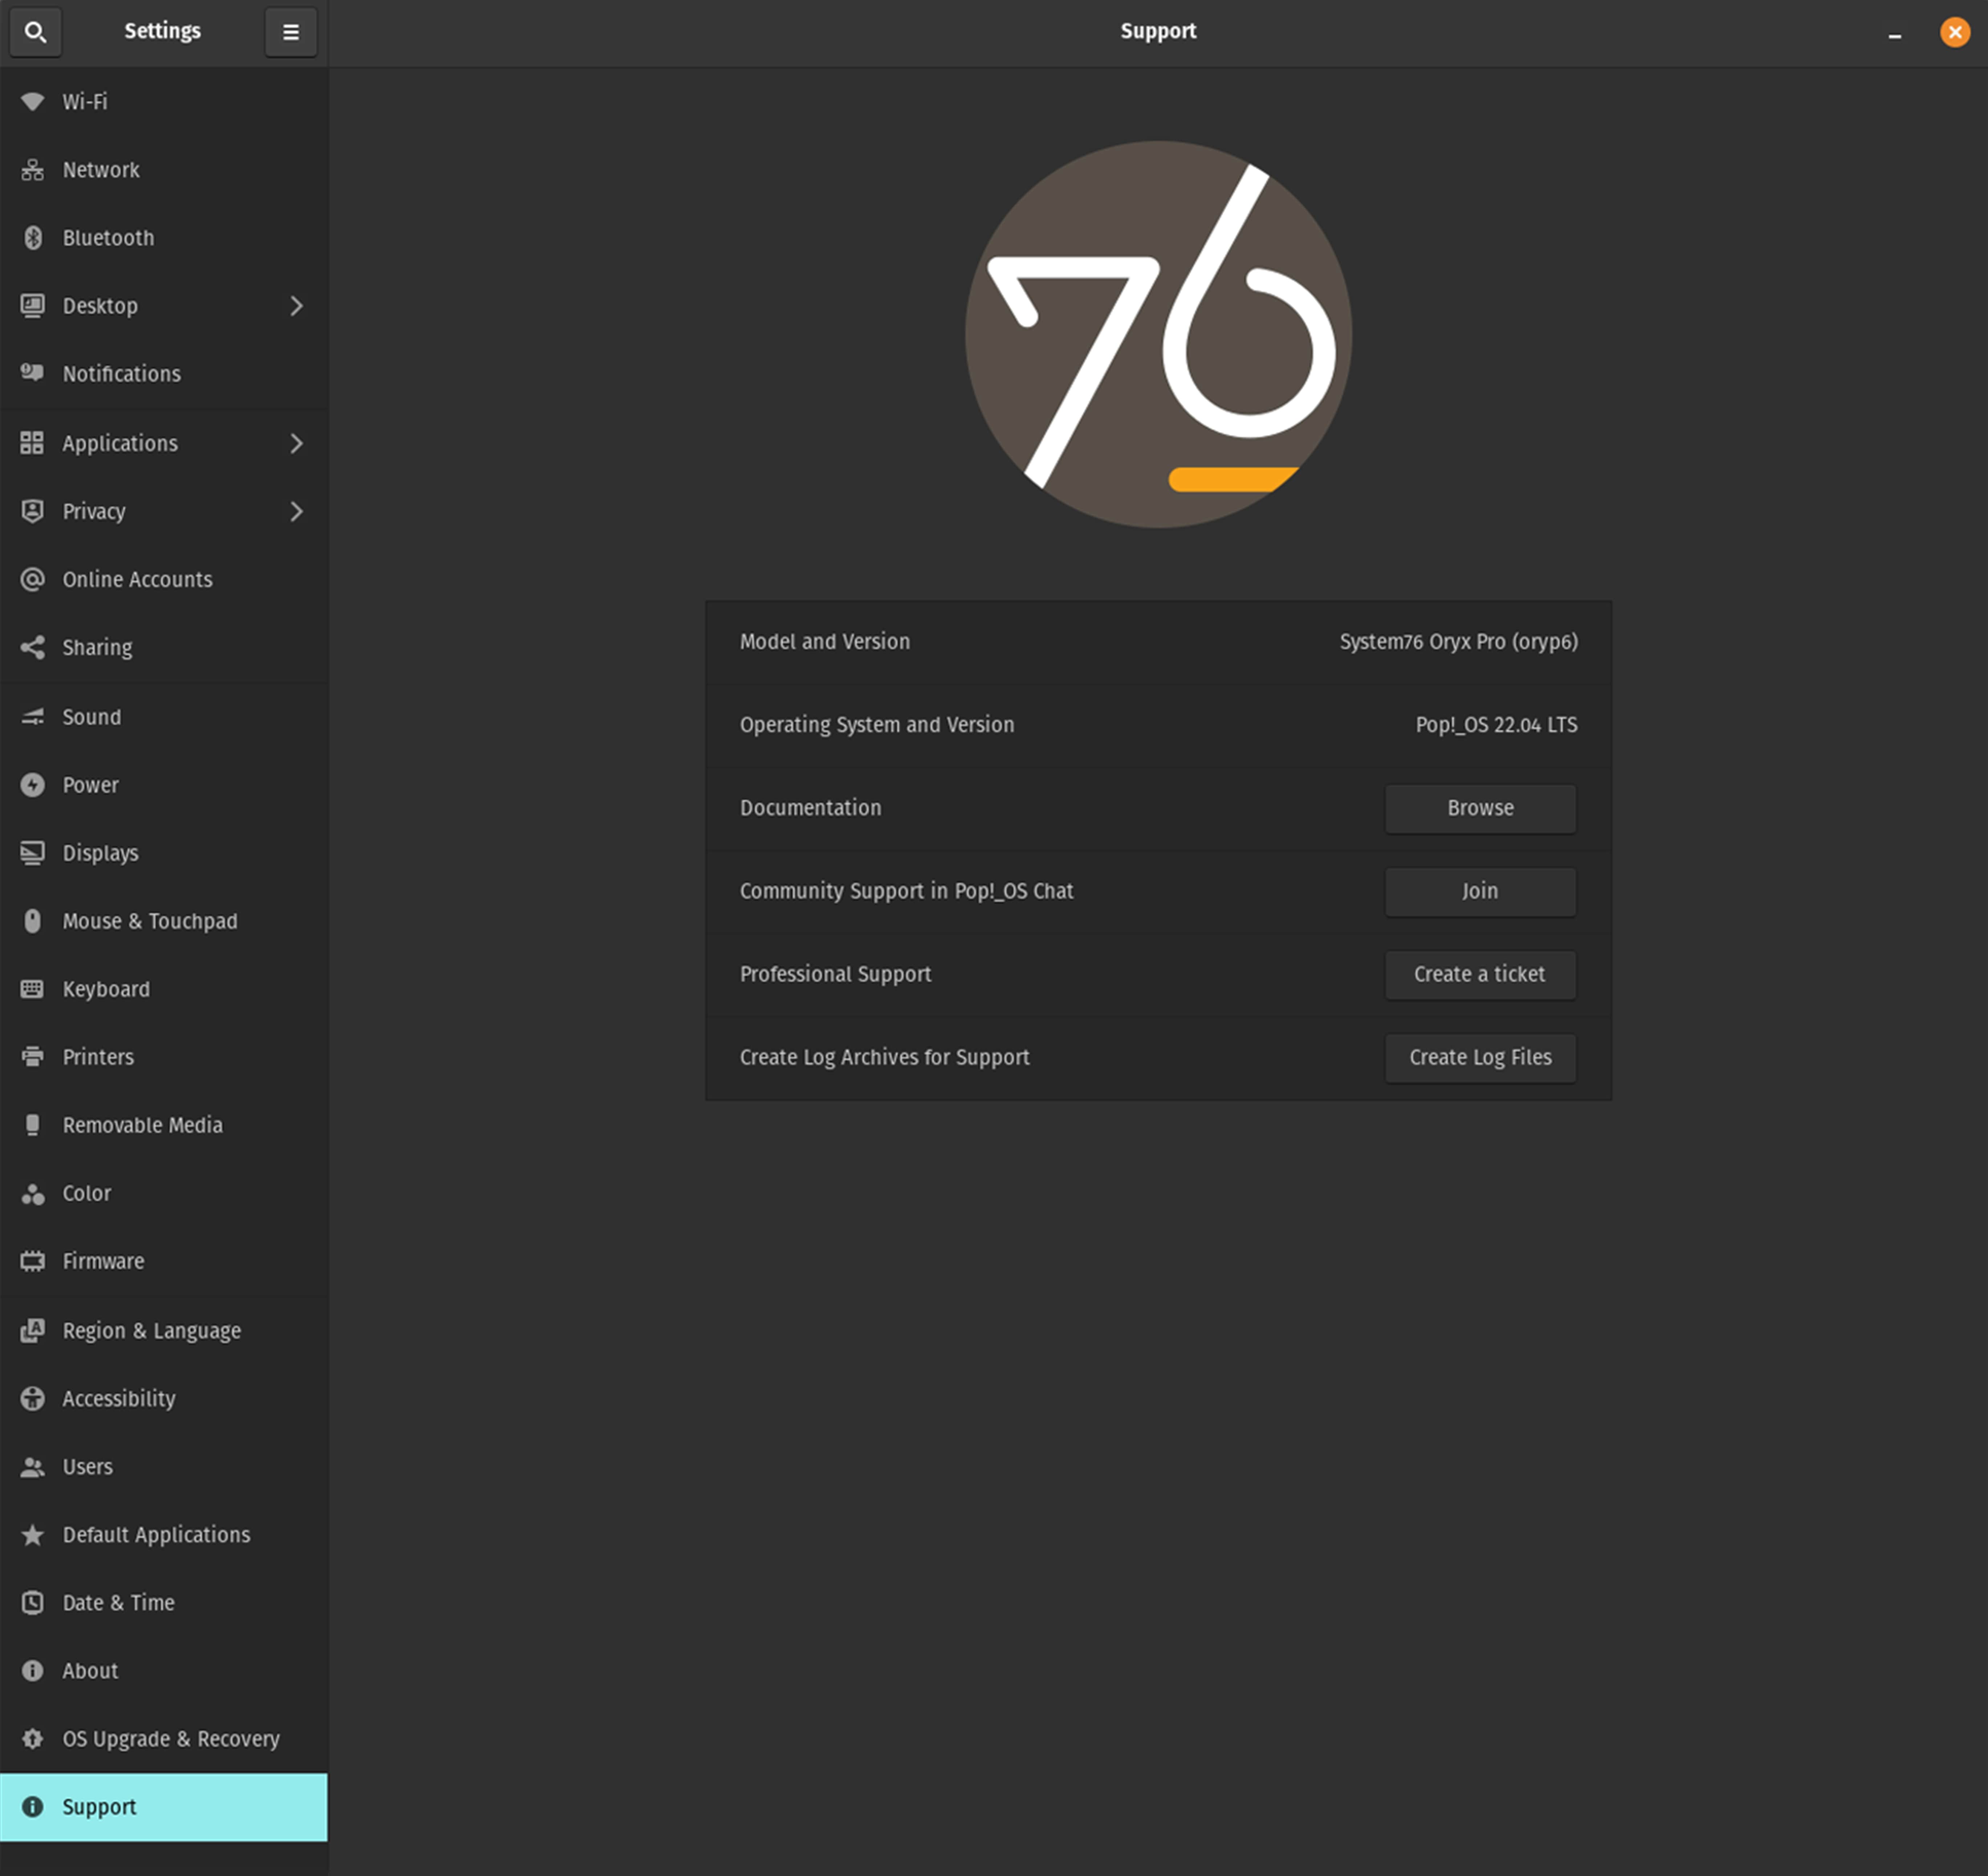Go to Users panel
This screenshot has height=1876, width=1988.
tap(164, 1467)
